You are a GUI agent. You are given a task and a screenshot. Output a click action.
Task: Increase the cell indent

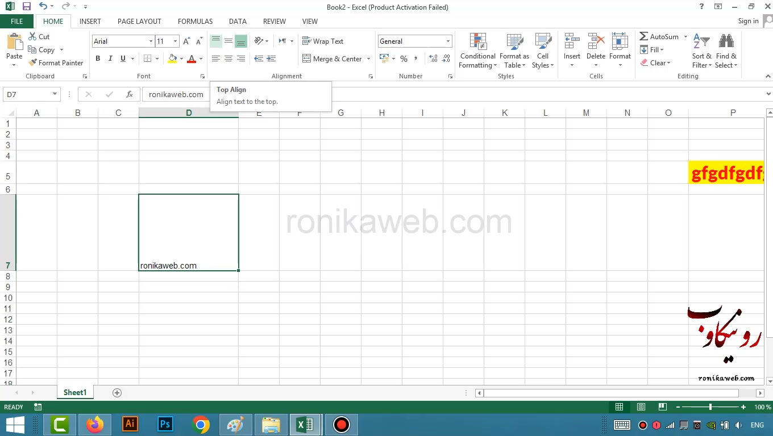[x=271, y=58]
